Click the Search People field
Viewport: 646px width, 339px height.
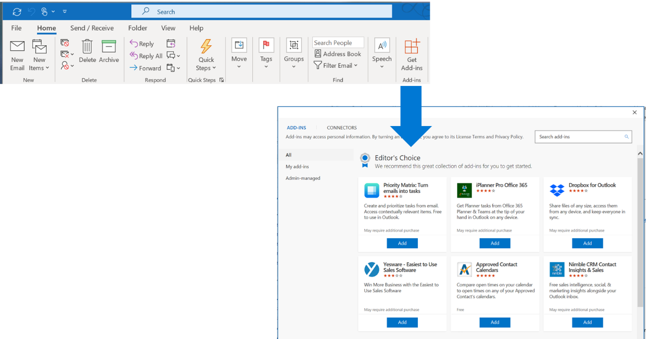click(338, 43)
